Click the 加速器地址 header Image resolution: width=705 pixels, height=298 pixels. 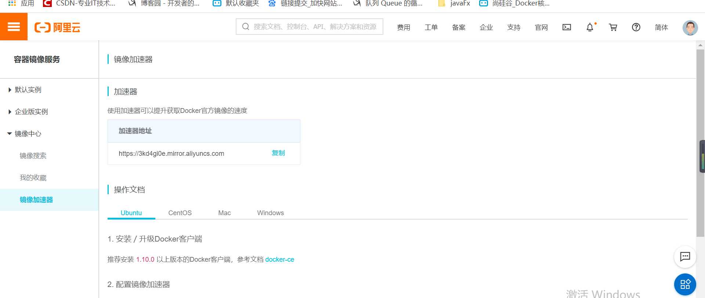click(x=135, y=131)
